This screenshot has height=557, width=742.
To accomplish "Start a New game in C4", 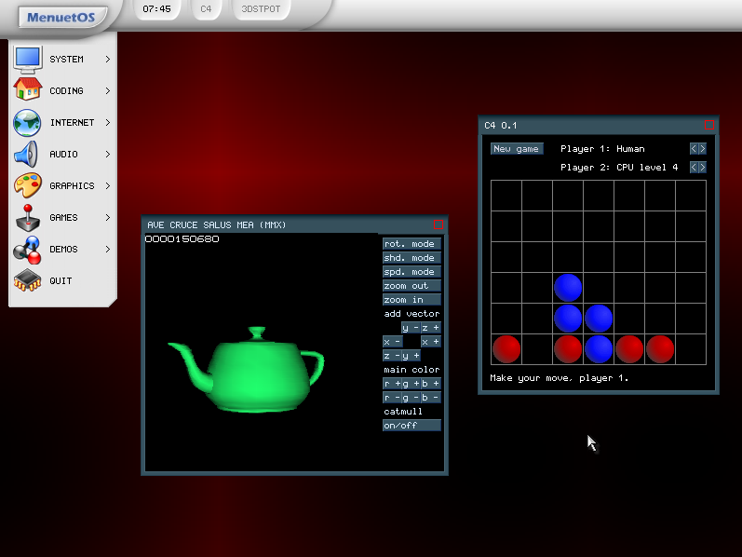I will click(517, 149).
